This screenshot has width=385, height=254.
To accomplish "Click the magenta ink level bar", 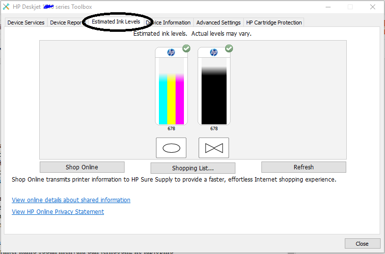I will [x=180, y=99].
